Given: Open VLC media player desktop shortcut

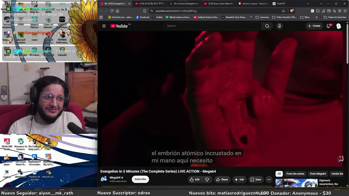Looking at the screenshot, I should point(7,160).
